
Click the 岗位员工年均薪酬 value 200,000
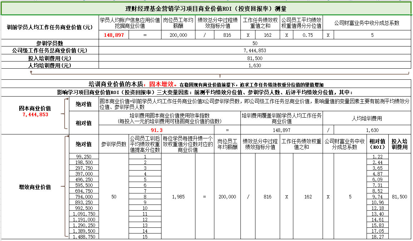178,35
